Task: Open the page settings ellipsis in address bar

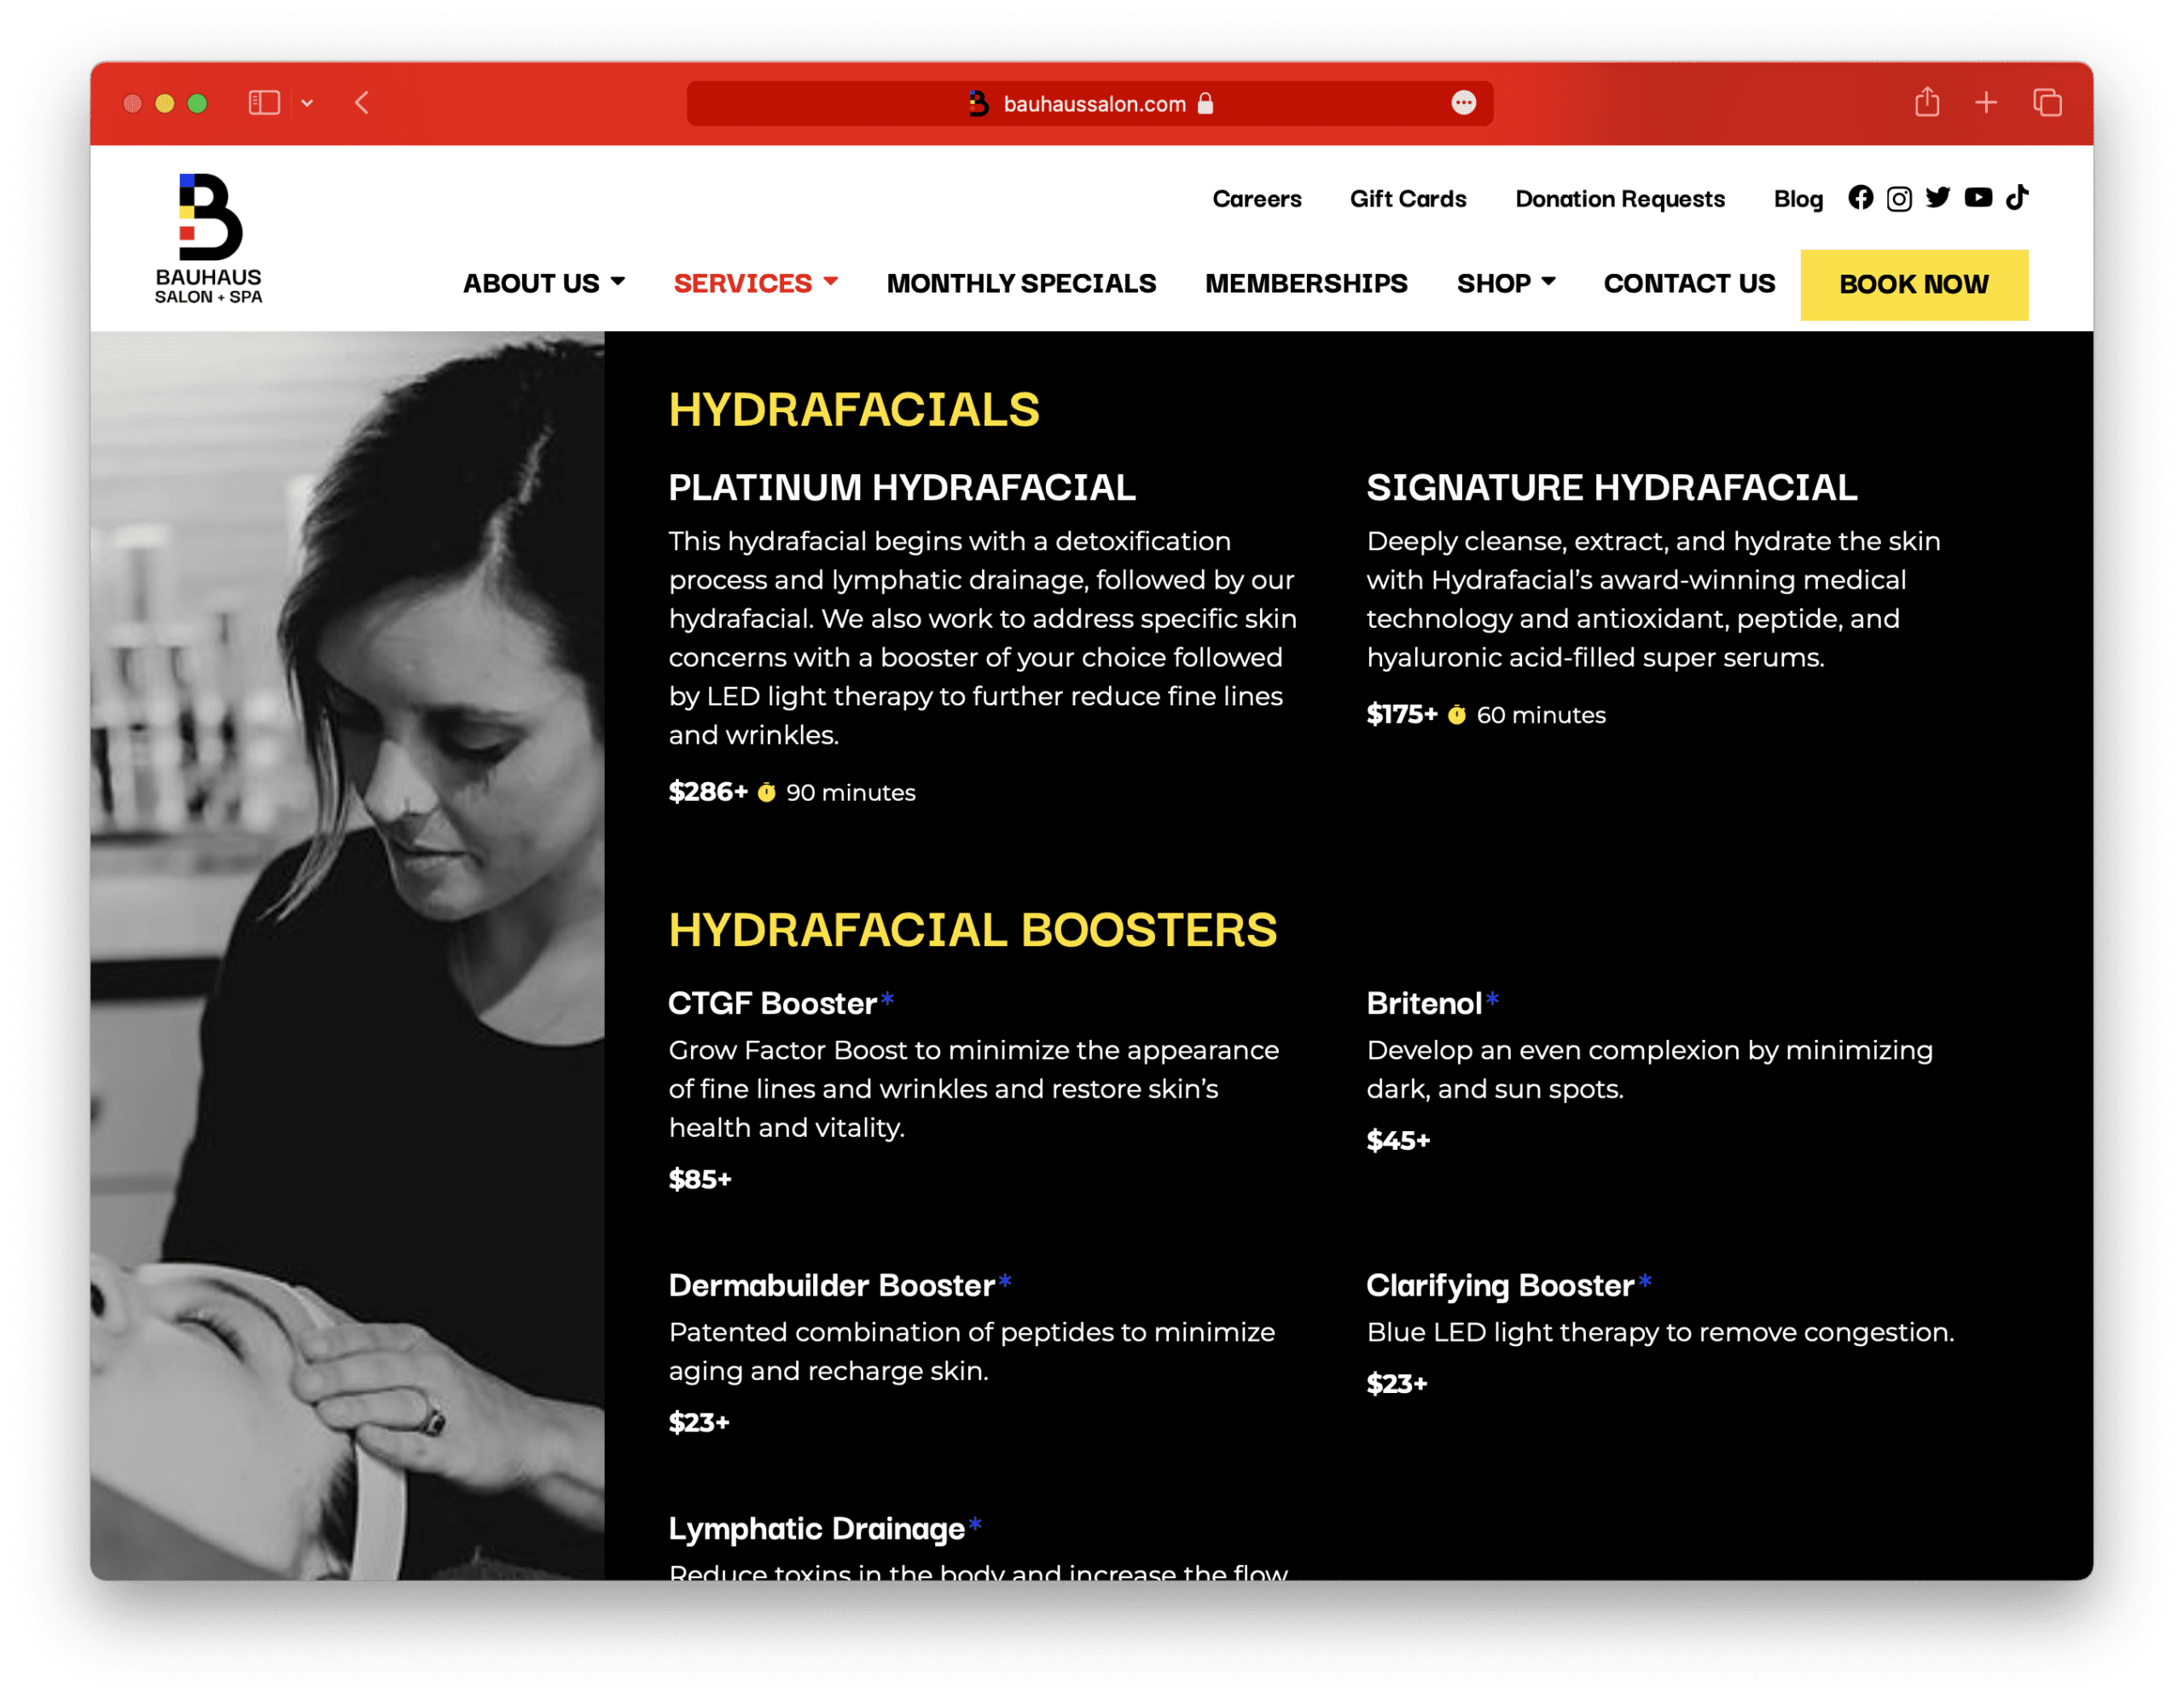Action: click(1464, 103)
